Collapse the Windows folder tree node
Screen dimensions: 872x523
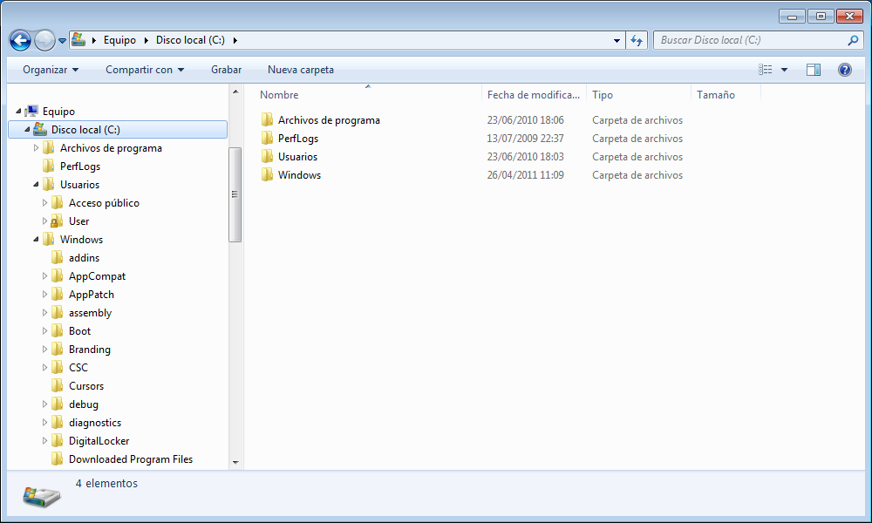pos(37,240)
